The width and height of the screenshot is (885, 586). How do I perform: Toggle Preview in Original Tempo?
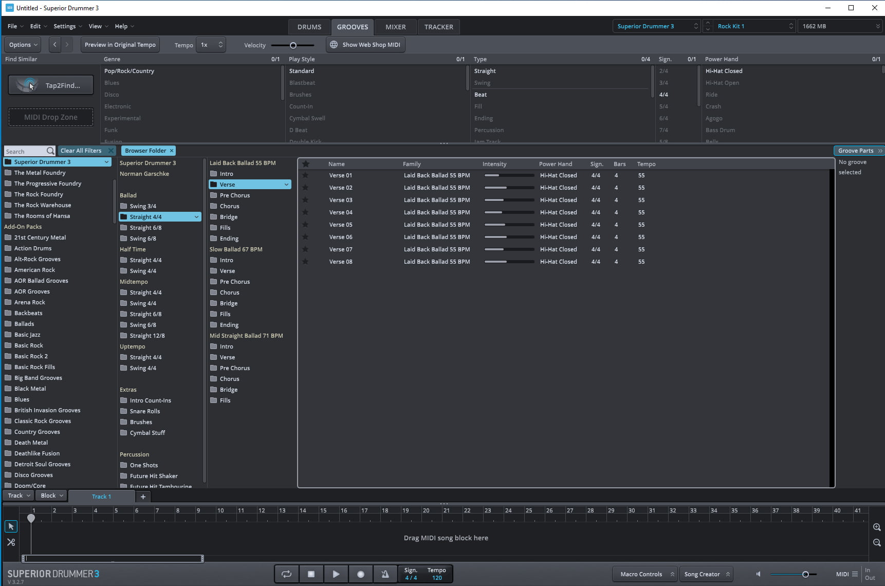tap(120, 45)
